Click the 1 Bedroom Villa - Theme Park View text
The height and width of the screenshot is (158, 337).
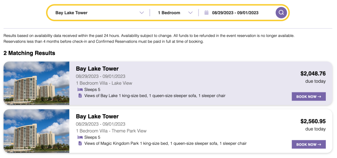pyautogui.click(x=111, y=131)
